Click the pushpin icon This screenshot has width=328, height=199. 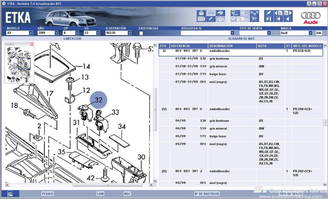click(x=269, y=13)
